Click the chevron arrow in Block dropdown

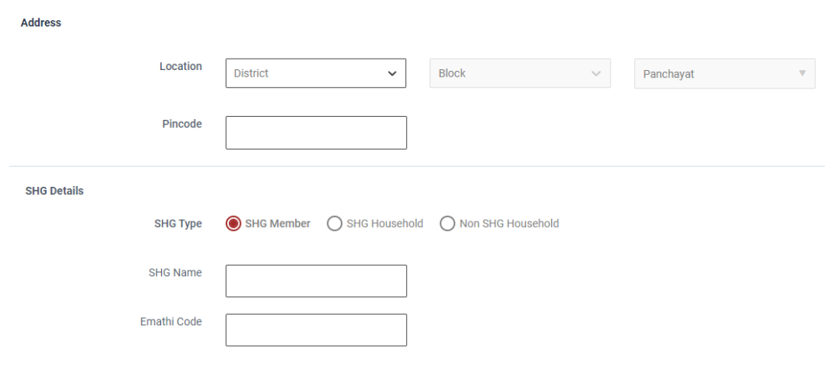coord(596,73)
